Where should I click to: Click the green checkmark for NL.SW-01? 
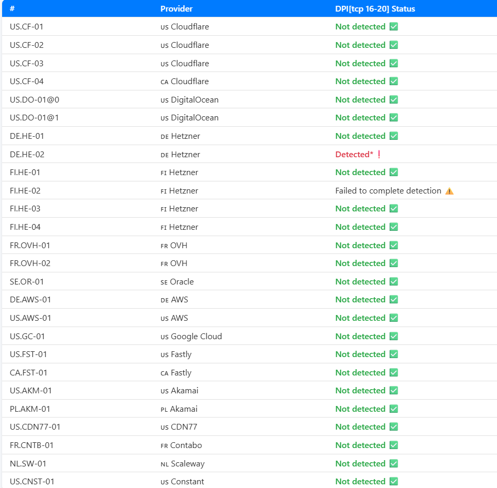pyautogui.click(x=394, y=464)
